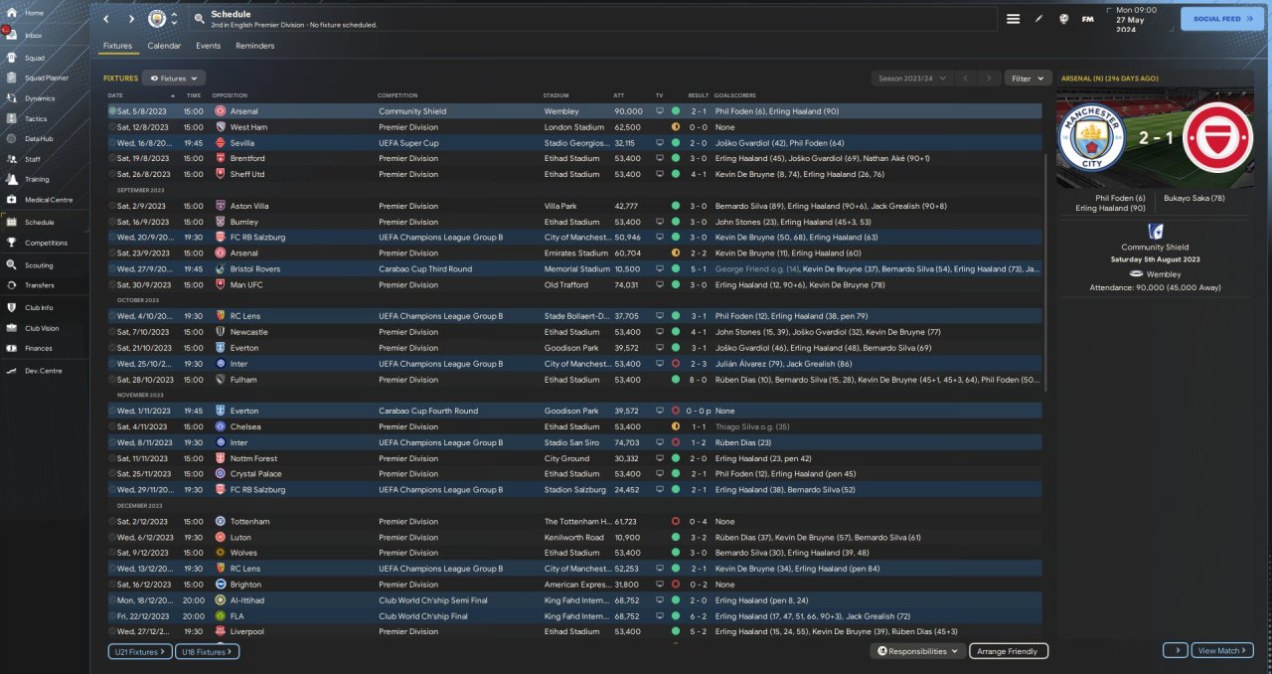Navigate back with the left arrow

[x=107, y=19]
